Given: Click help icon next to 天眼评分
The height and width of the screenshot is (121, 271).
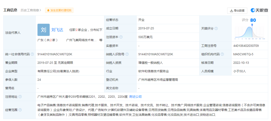Looking at the screenshot, I should (216, 29).
